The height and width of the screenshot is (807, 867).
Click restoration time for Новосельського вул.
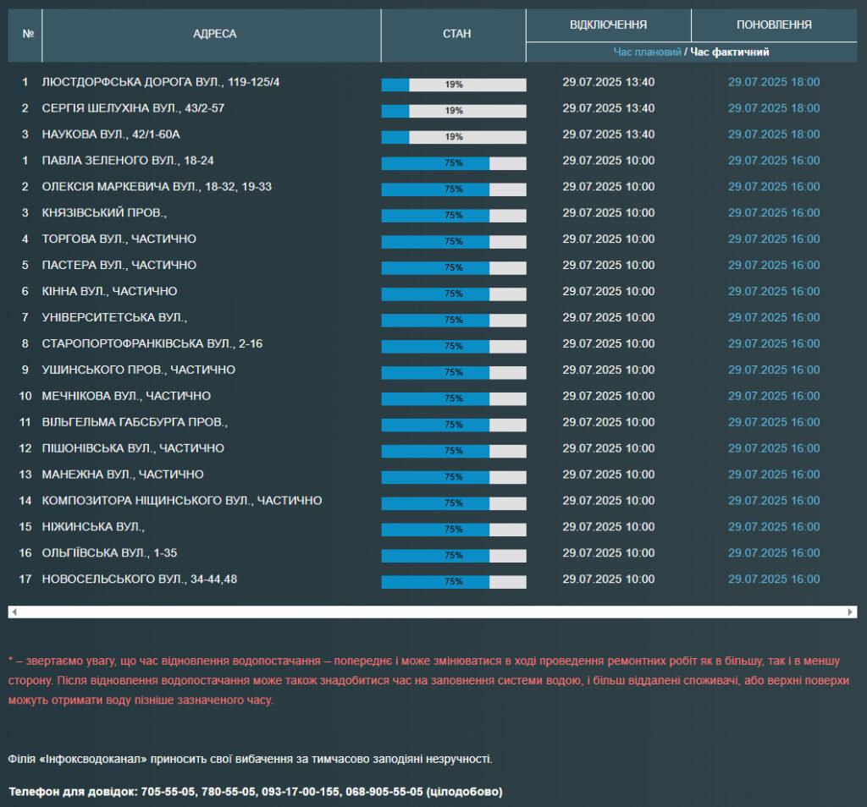pos(774,579)
